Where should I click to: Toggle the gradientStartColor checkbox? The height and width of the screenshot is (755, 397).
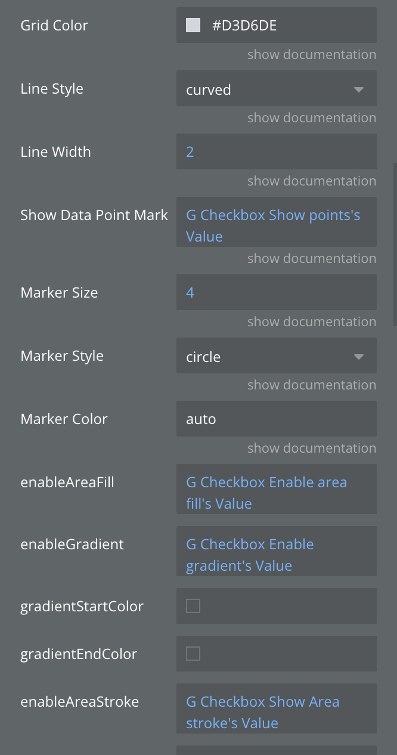point(193,606)
